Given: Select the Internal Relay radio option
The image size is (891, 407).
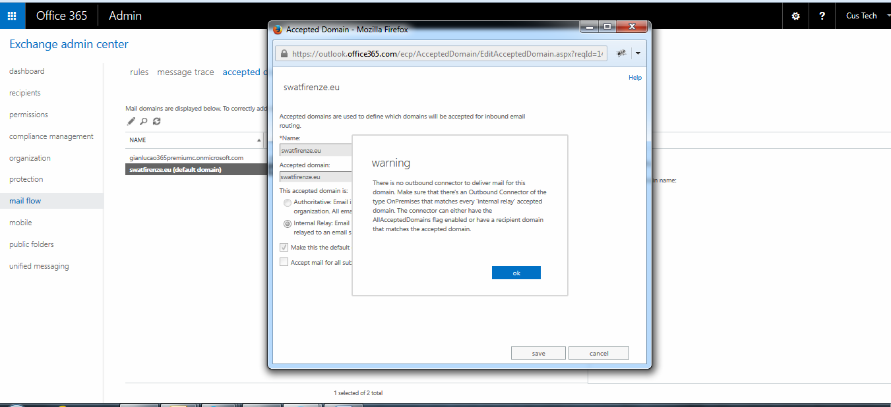Looking at the screenshot, I should coord(287,223).
